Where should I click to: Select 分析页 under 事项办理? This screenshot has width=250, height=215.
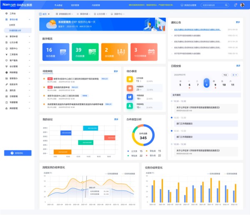pos(12,25)
